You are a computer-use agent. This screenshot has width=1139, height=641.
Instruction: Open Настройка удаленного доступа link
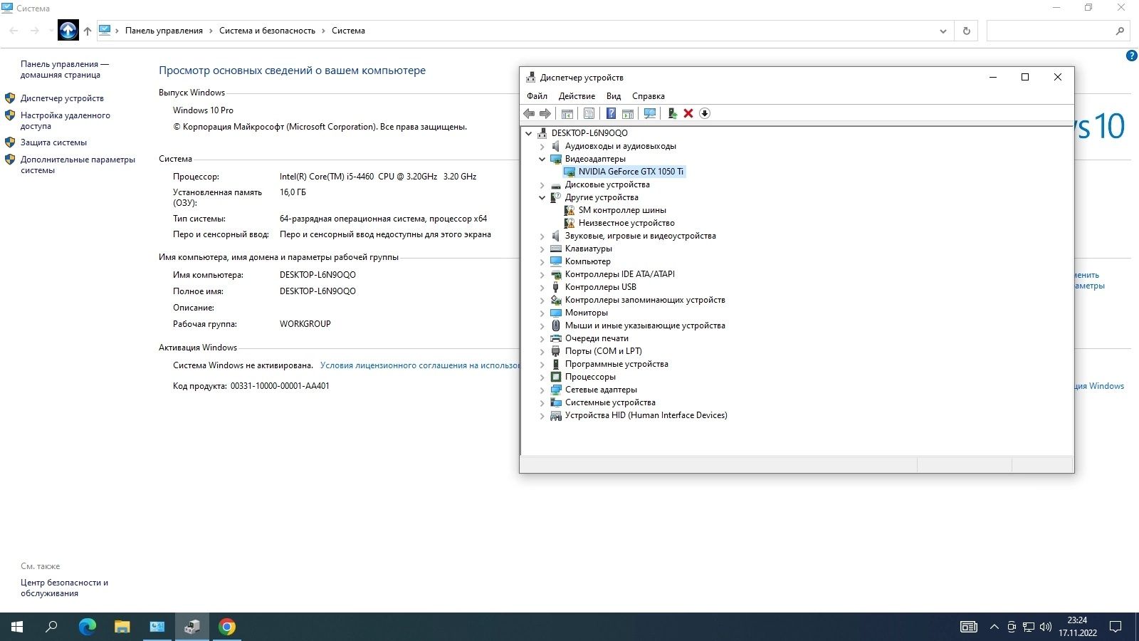[x=65, y=120]
